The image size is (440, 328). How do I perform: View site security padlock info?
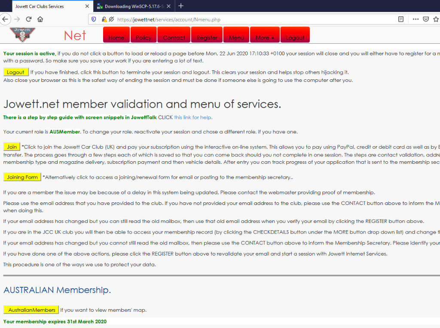pyautogui.click(x=104, y=19)
